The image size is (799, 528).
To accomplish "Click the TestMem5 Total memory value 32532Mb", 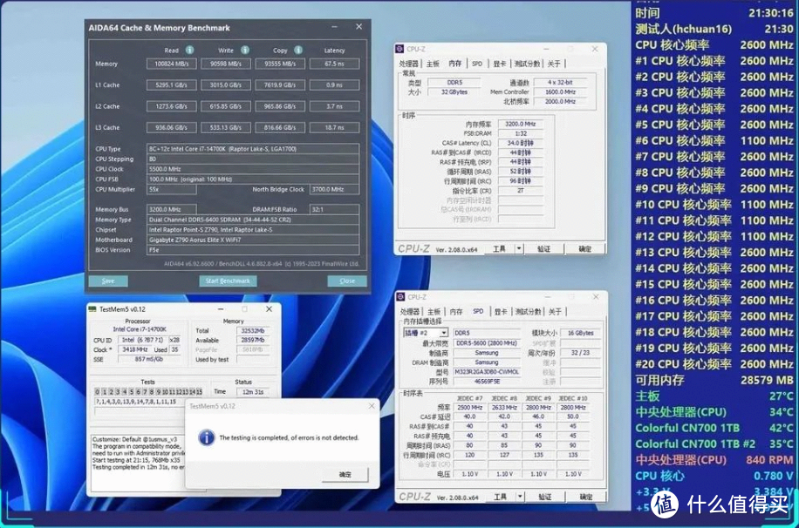I will [253, 330].
